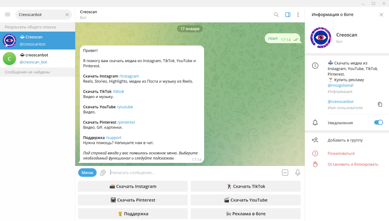
Task: Click the Скачать YouTube keyboard button
Action: (246, 200)
